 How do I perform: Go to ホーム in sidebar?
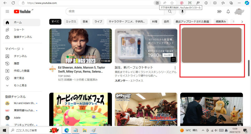[22, 22]
